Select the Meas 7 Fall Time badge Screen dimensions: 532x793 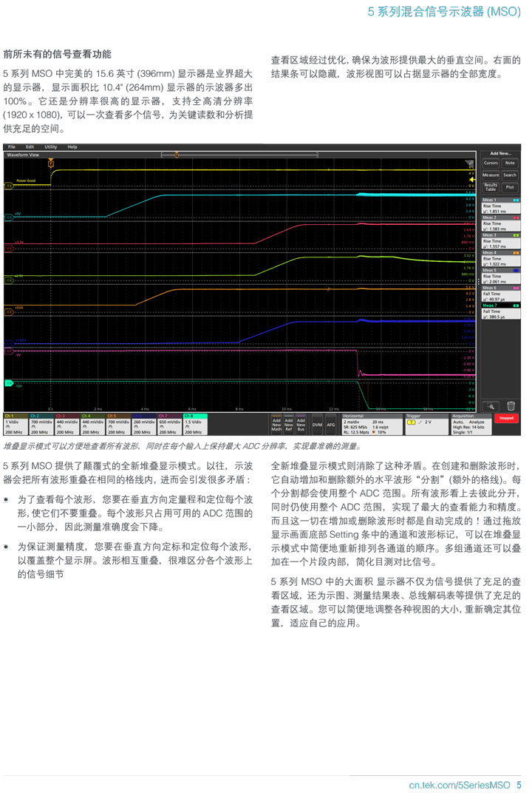coord(501,311)
